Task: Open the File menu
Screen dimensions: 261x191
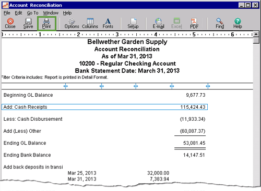Action: click(7, 13)
